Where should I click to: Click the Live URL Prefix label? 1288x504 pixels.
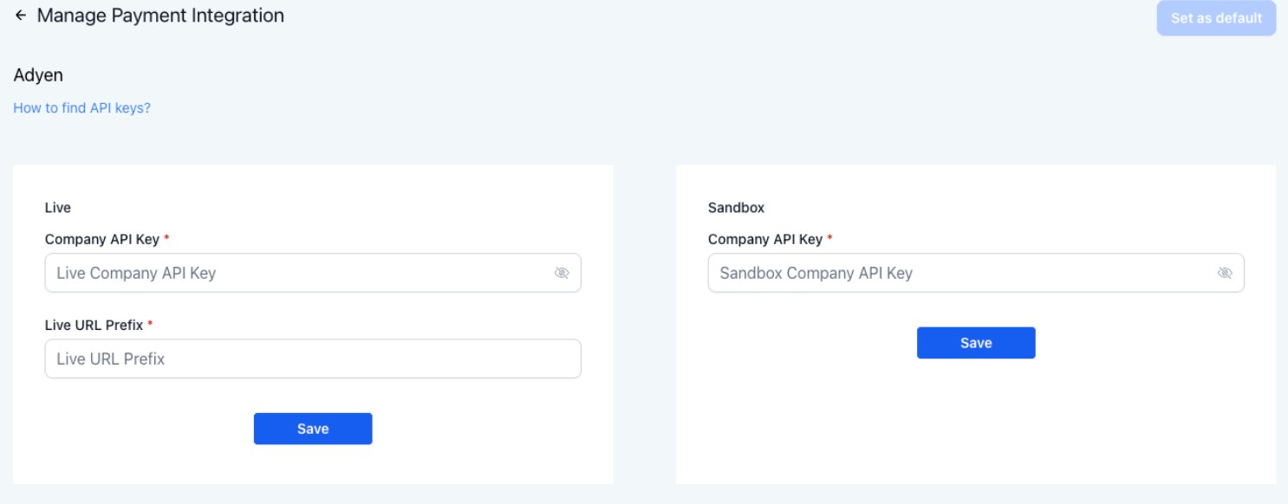click(94, 325)
